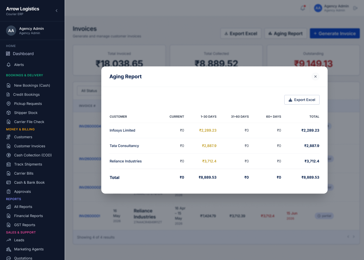
Task: Collapse the sidebar with the chevron
Action: [x=57, y=11]
